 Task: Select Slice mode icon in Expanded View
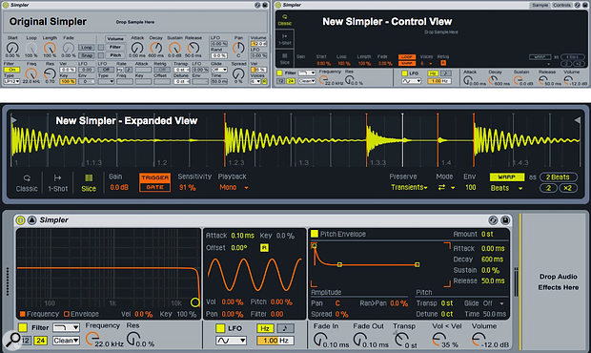pyautogui.click(x=89, y=178)
